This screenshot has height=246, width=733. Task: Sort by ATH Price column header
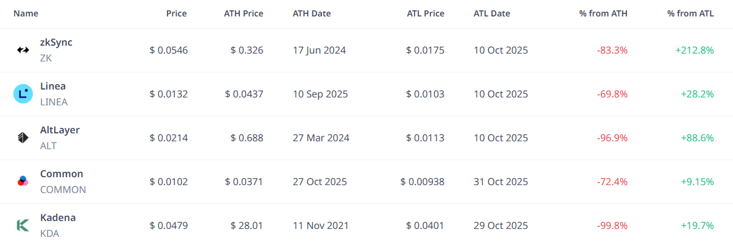[244, 13]
